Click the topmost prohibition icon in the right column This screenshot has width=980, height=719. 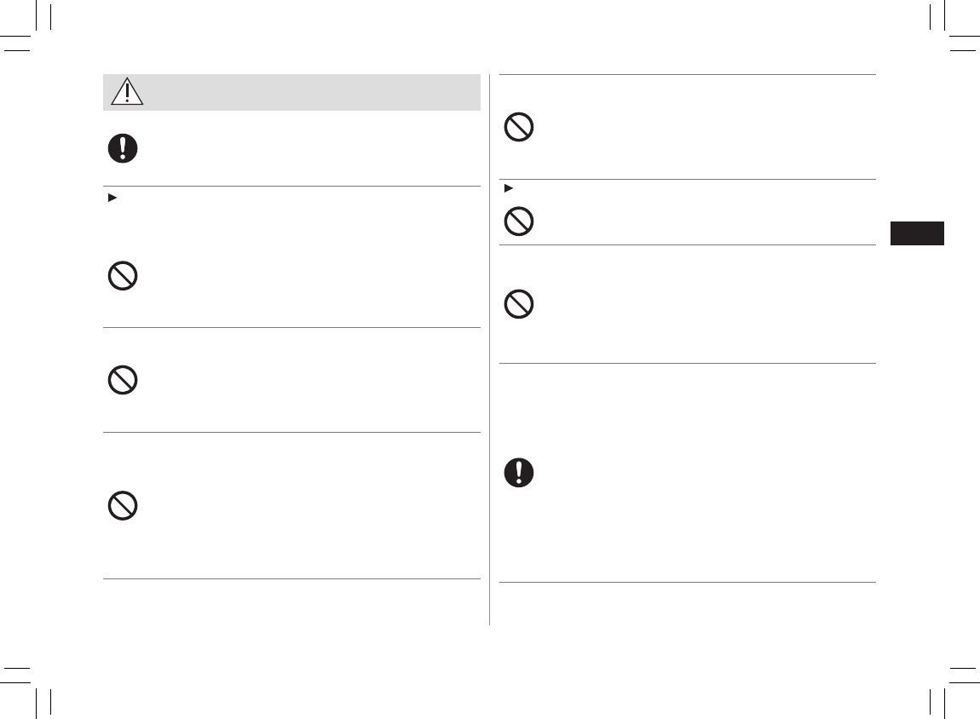(x=519, y=128)
